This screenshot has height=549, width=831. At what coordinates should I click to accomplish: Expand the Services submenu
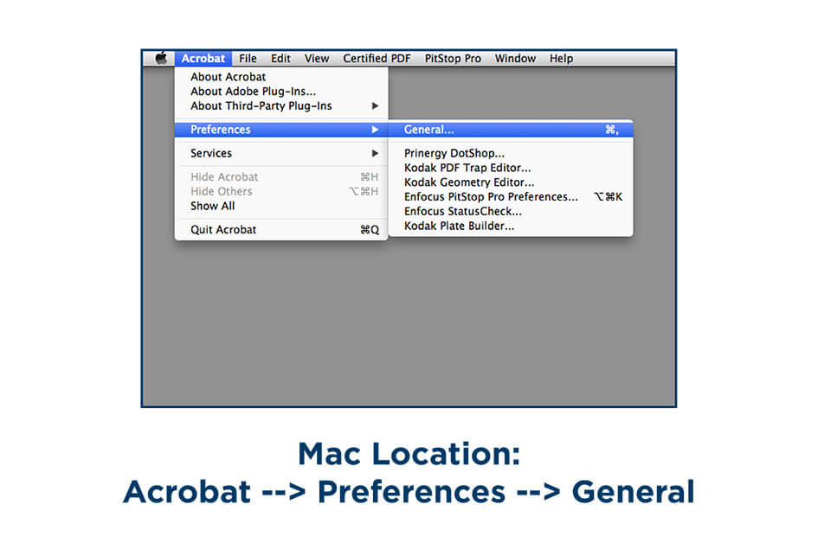point(281,153)
